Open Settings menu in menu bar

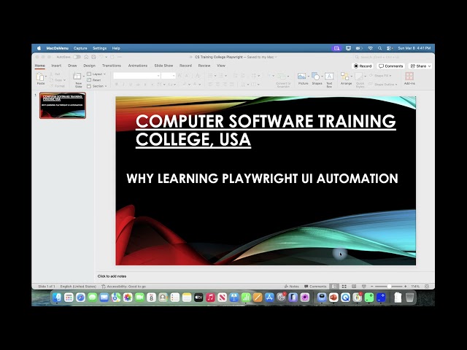click(99, 48)
